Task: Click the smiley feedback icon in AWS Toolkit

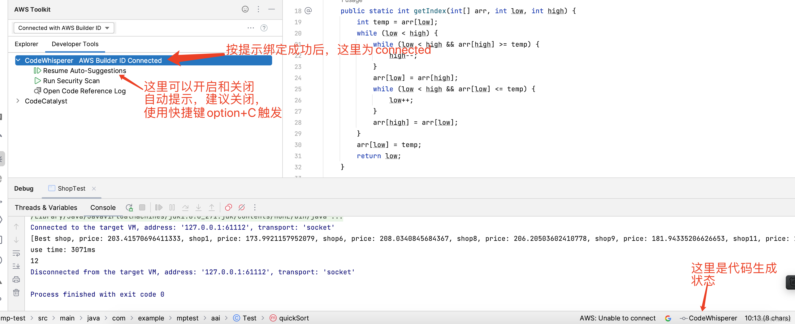Action: tap(245, 9)
